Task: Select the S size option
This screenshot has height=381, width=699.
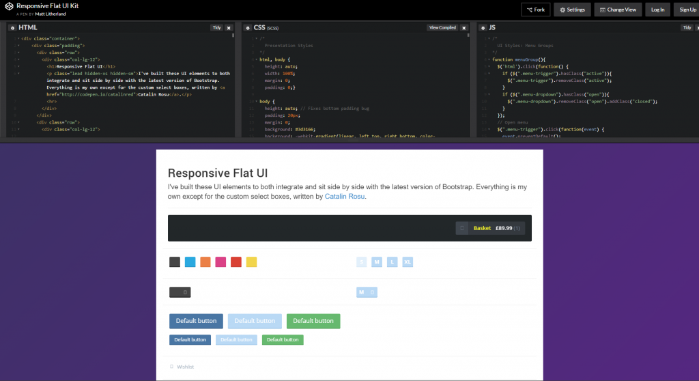Action: point(362,262)
